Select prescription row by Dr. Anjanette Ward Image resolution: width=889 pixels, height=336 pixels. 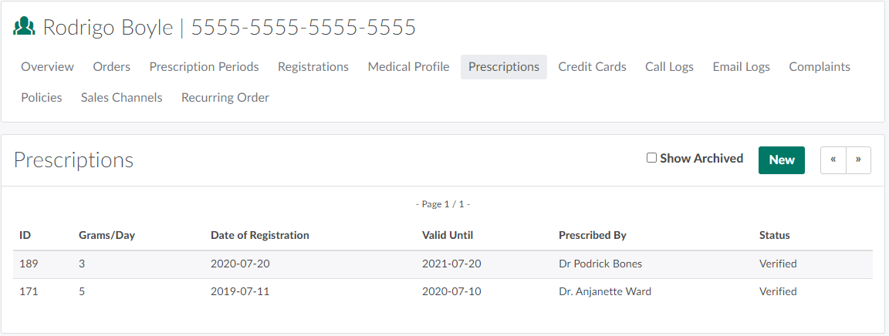point(604,291)
